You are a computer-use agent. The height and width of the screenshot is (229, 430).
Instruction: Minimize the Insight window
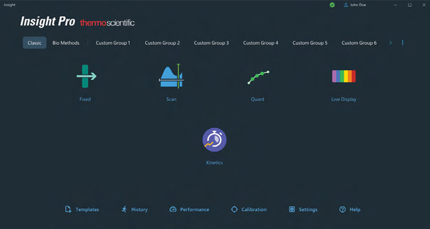click(396, 5)
